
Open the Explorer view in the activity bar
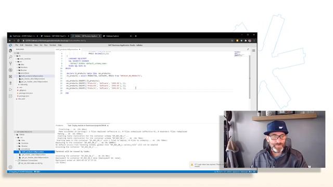[x=10, y=51]
